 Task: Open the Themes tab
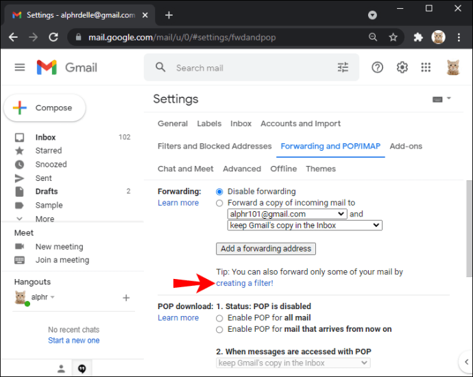point(321,169)
